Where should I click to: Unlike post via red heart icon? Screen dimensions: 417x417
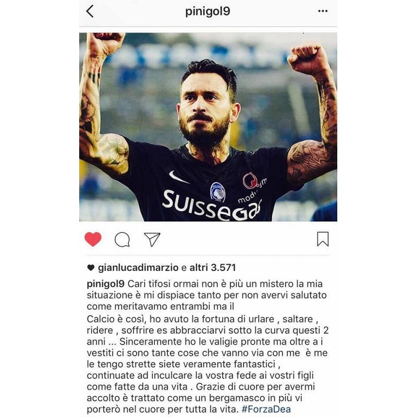(93, 239)
